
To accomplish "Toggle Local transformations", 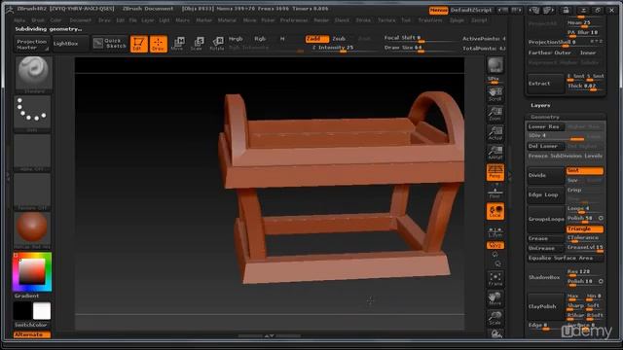I will tap(495, 211).
